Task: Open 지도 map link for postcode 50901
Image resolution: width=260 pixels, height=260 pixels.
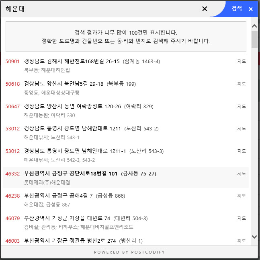Action: tap(242, 61)
